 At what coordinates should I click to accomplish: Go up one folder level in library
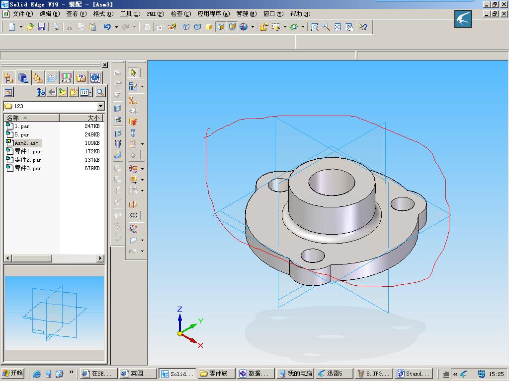(x=63, y=92)
